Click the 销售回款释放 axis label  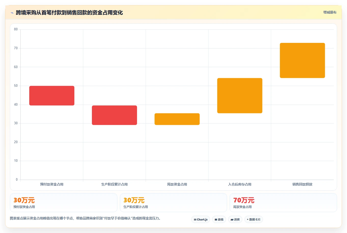(x=302, y=184)
